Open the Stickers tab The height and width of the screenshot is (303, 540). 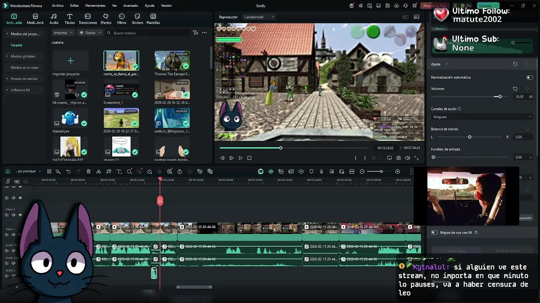coord(137,19)
